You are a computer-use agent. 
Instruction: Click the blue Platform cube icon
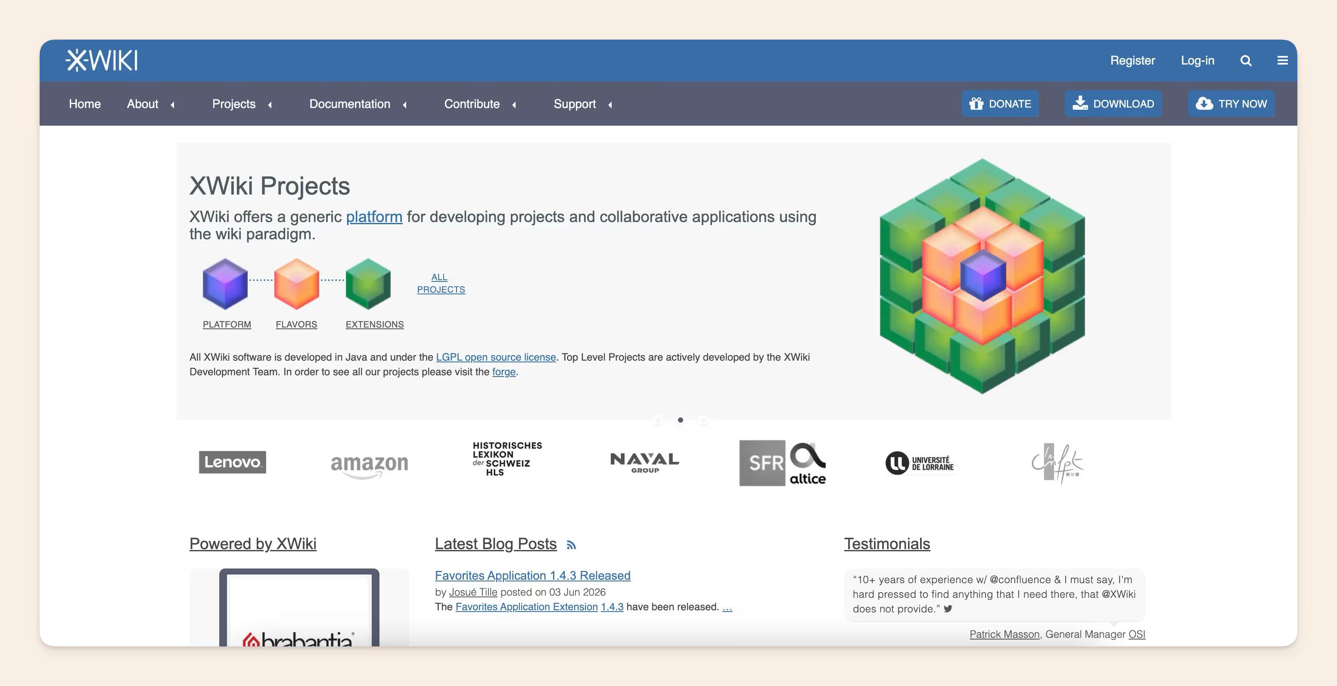click(225, 284)
